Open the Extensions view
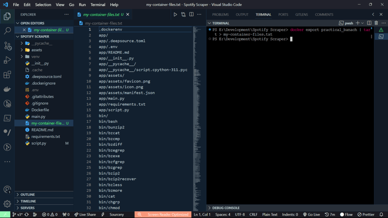This screenshot has width=388, height=218. tap(7, 75)
